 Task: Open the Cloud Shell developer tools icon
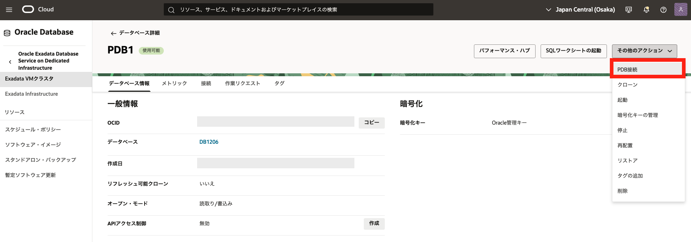coord(629,10)
